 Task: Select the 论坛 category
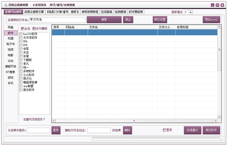coord(11,61)
